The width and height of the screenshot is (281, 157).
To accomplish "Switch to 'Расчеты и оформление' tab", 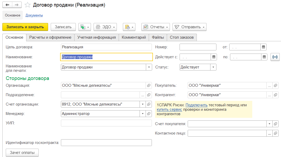I will (50, 37).
